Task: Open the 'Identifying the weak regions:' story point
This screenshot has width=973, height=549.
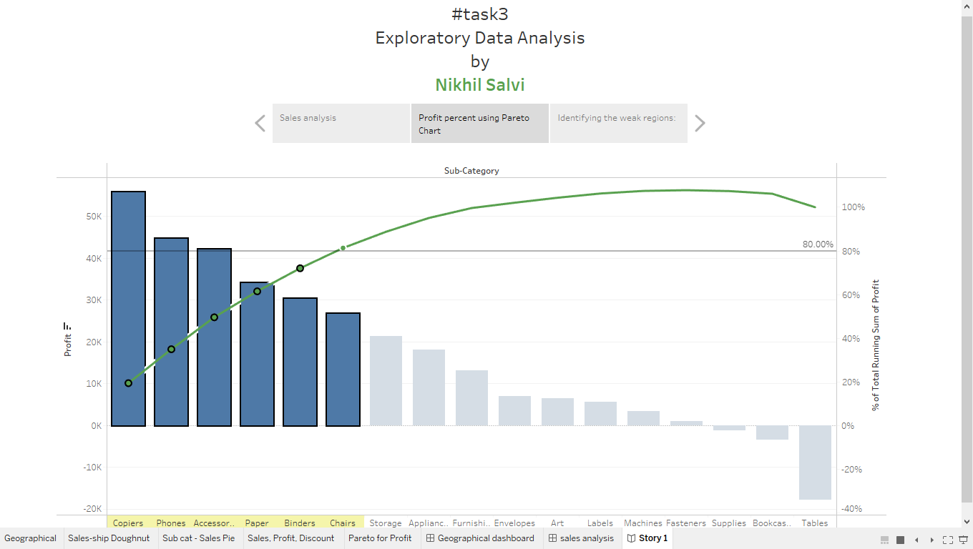Action: [618, 123]
